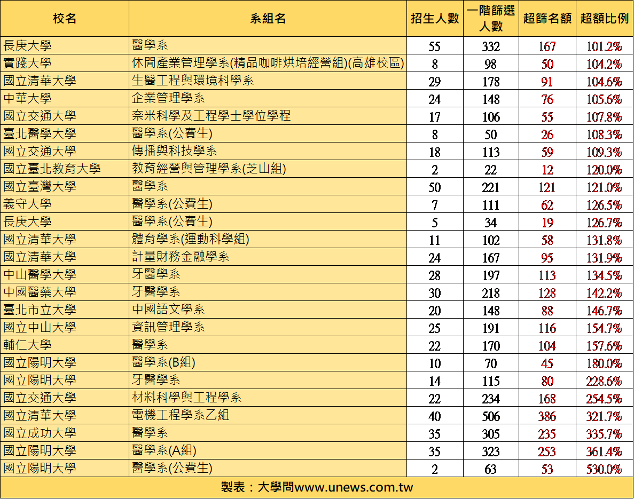Click the 醫學系(B組) cell
Screen dimensions: 634x499
pos(268,363)
